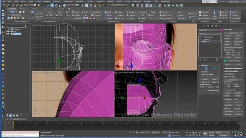Screen dimensions: 246x138
Task: Undo the last action in main toolbar
Action: (4, 5)
